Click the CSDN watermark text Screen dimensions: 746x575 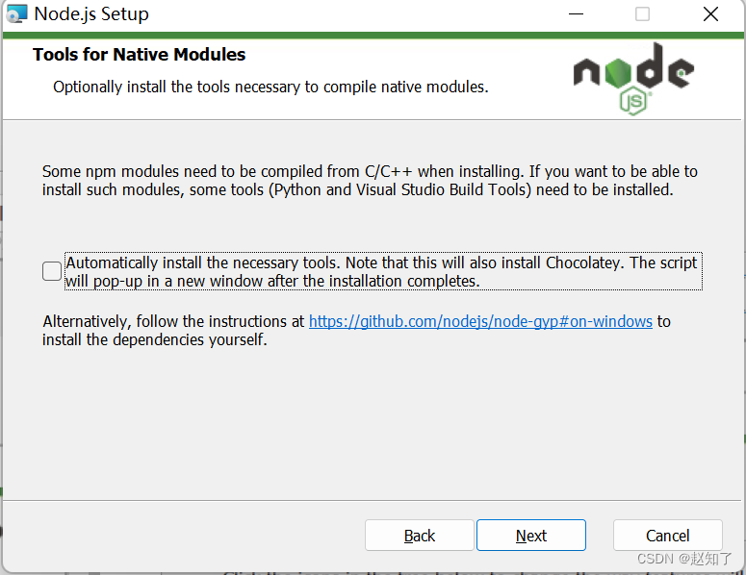tap(684, 559)
